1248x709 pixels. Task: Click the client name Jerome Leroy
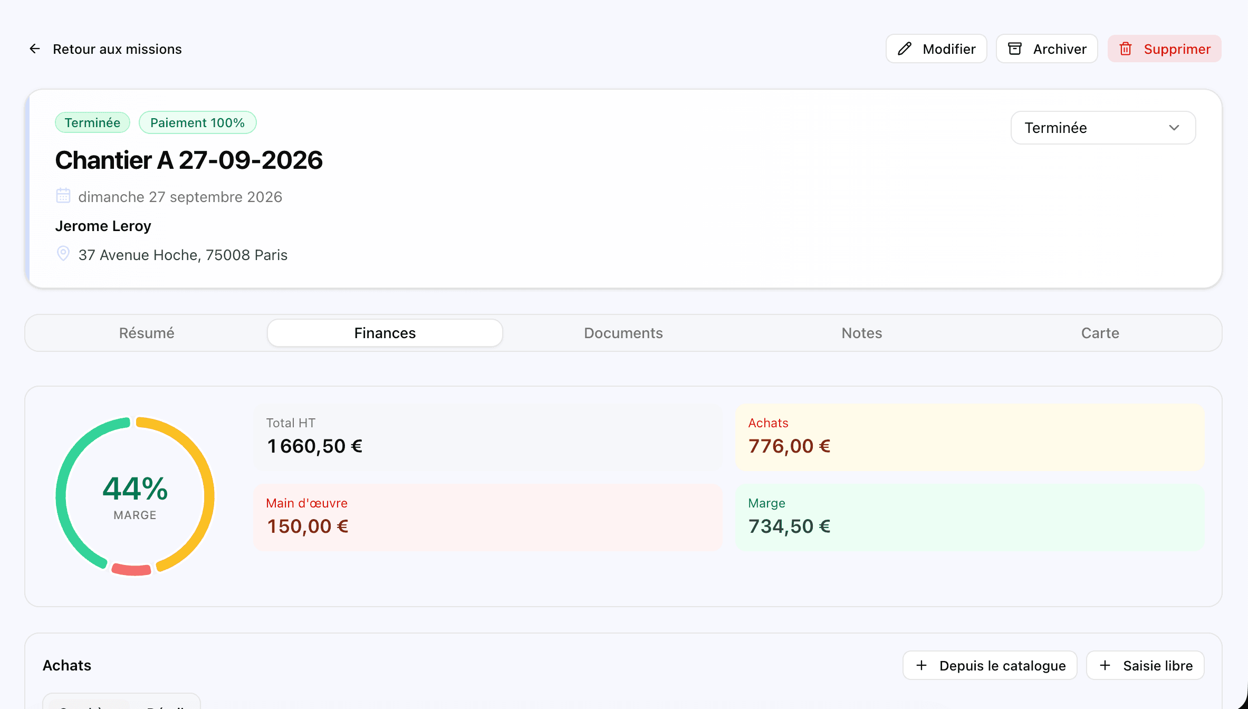[103, 226]
